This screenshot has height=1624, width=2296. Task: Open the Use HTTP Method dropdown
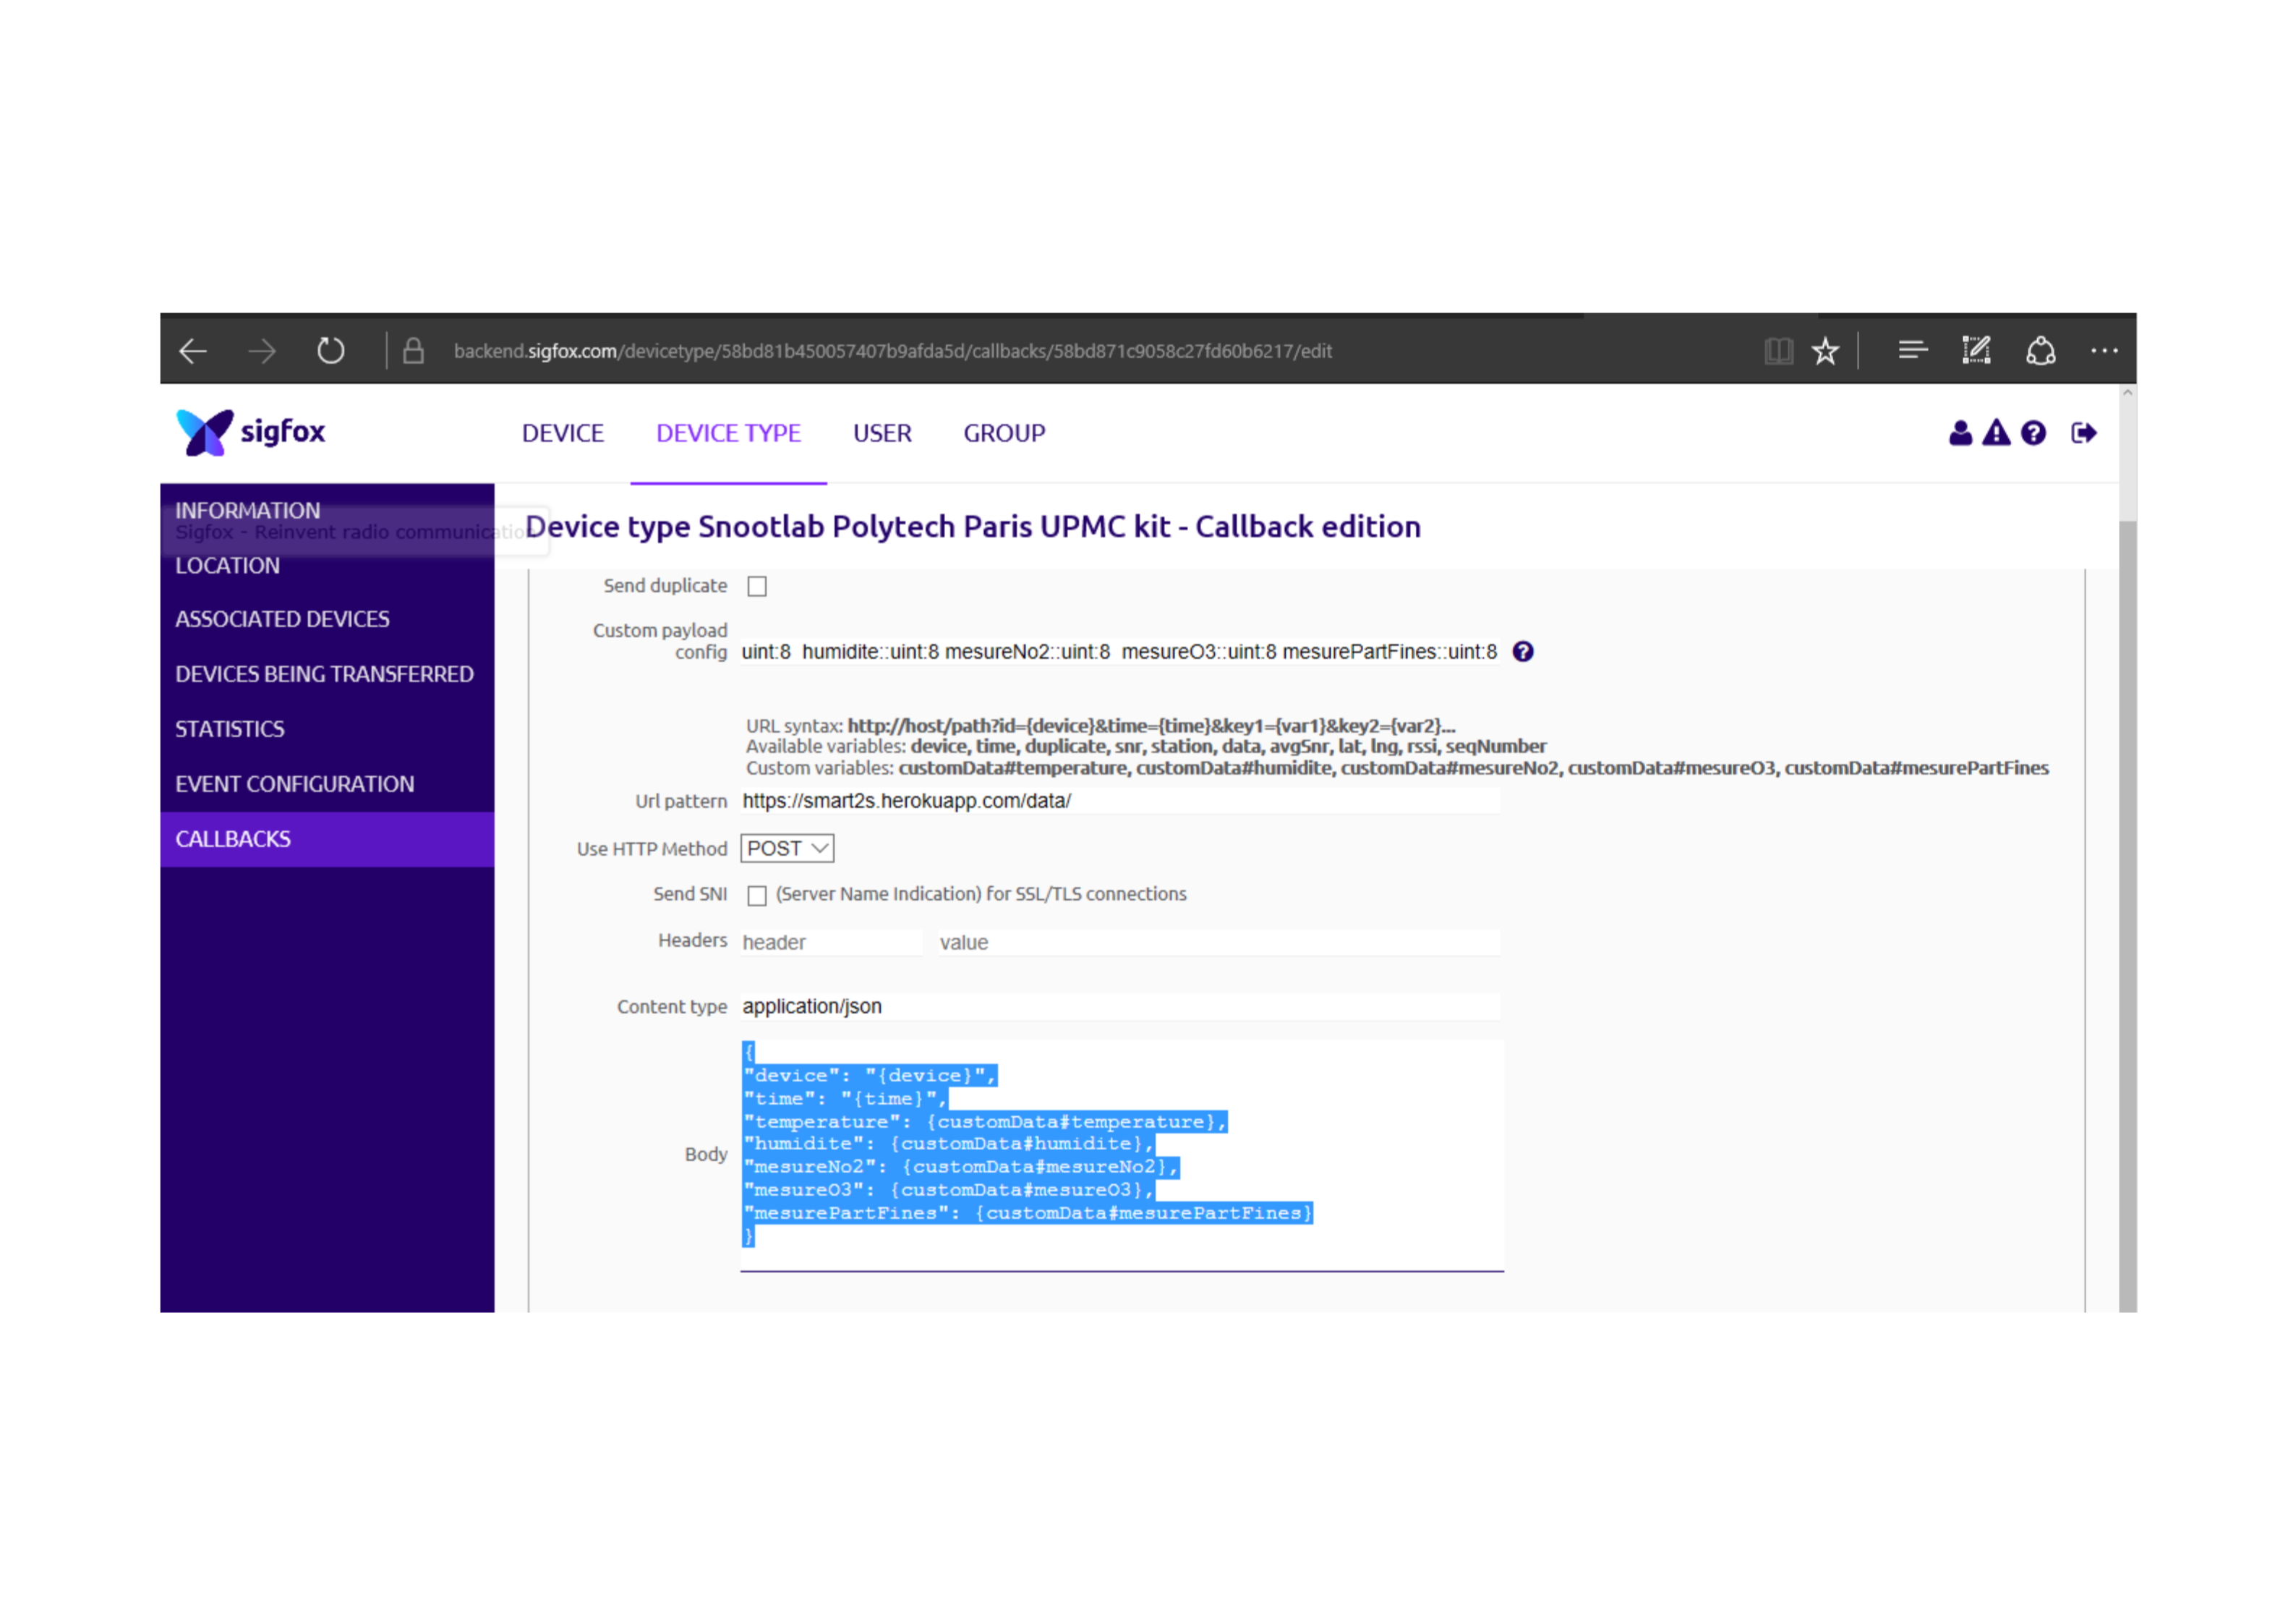point(788,849)
